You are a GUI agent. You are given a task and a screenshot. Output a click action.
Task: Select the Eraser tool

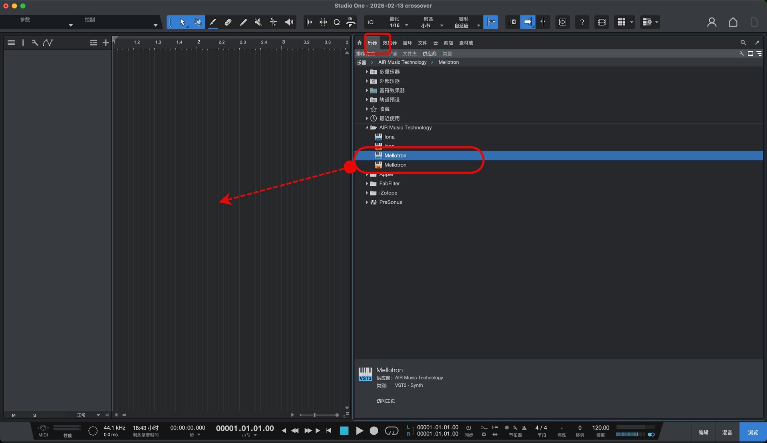click(228, 22)
